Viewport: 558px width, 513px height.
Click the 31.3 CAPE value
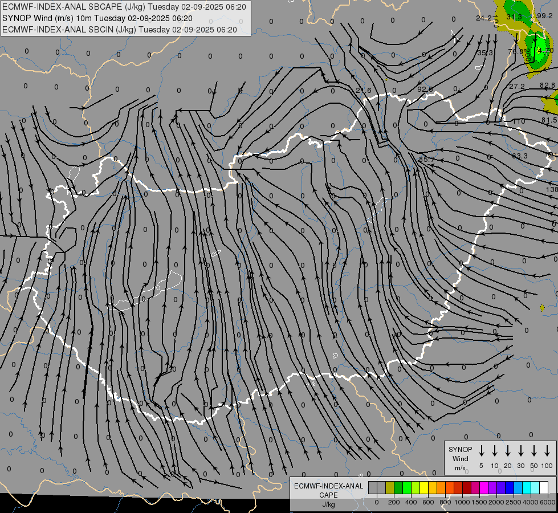514,17
